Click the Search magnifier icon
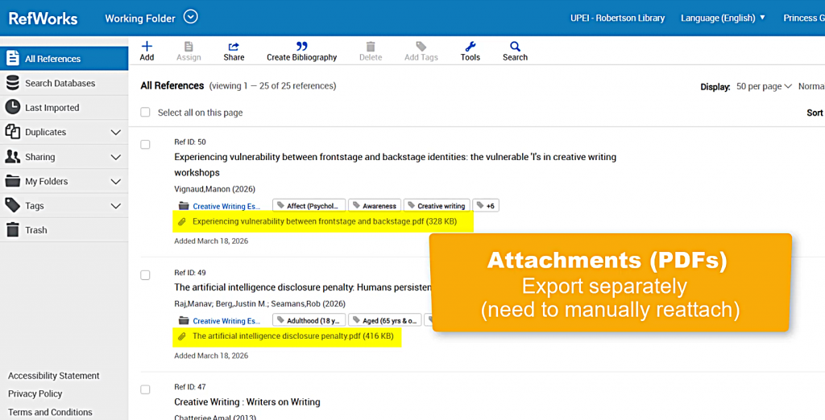This screenshot has width=825, height=420. 515,47
